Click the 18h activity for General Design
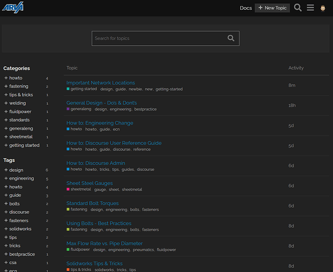 point(292,106)
